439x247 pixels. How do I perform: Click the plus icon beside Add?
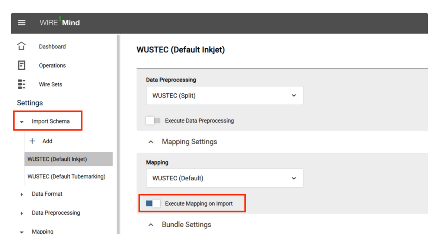(x=32, y=141)
